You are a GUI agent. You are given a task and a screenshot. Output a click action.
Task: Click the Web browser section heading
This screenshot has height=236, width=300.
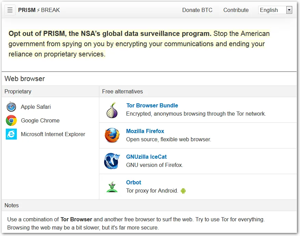pos(24,79)
